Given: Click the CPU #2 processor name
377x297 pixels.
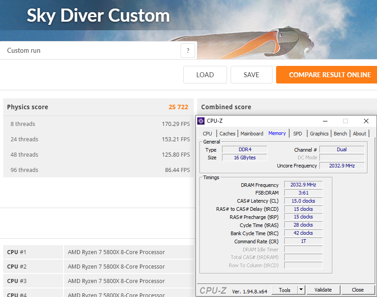Looking at the screenshot, I should [x=116, y=267].
